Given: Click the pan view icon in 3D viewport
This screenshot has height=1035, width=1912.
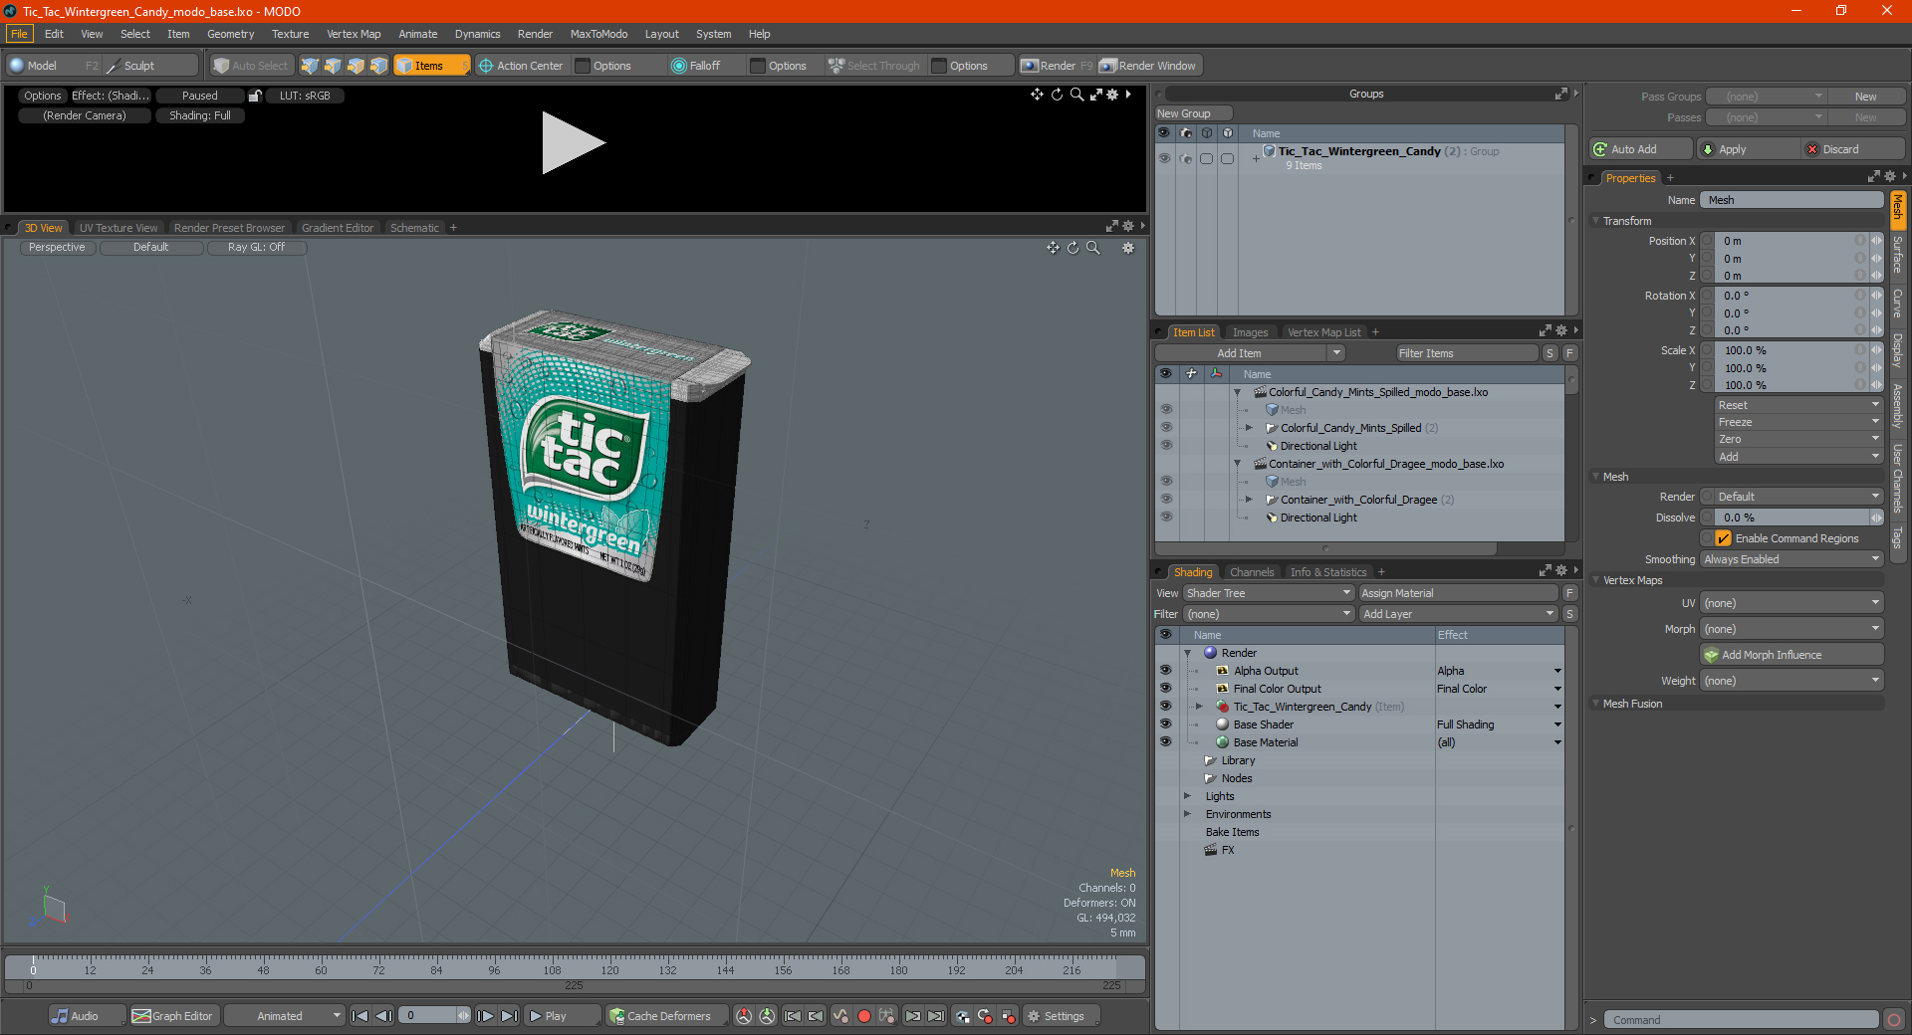Looking at the screenshot, I should [1053, 248].
